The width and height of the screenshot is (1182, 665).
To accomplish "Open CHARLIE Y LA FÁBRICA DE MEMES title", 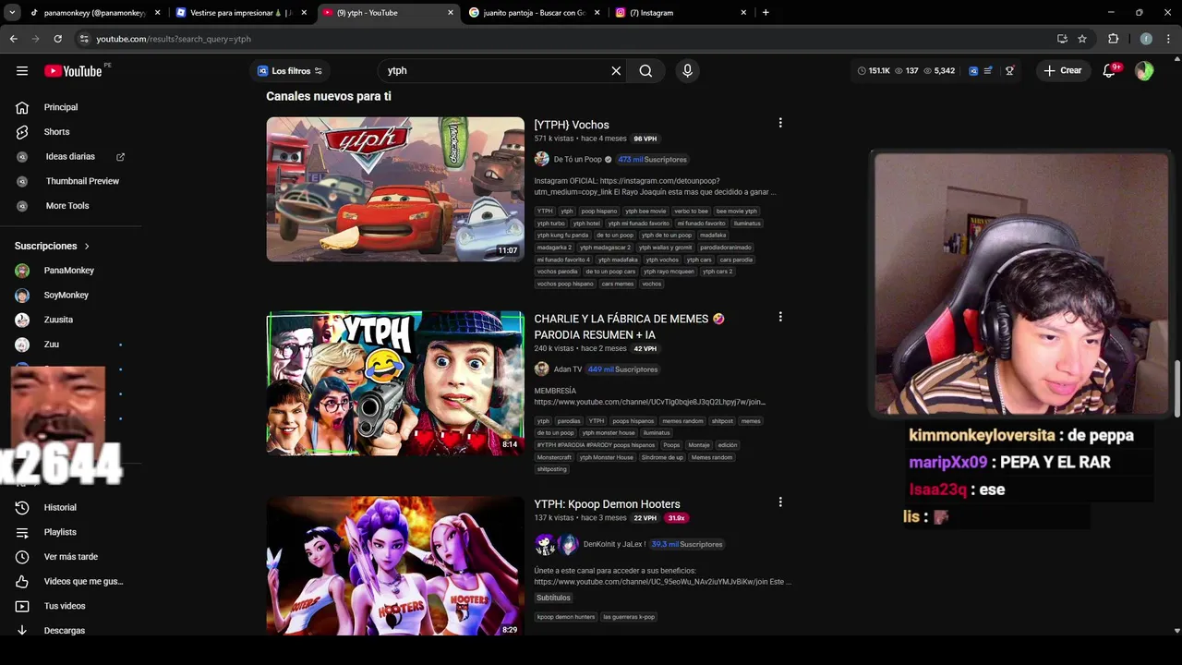I will (x=629, y=326).
